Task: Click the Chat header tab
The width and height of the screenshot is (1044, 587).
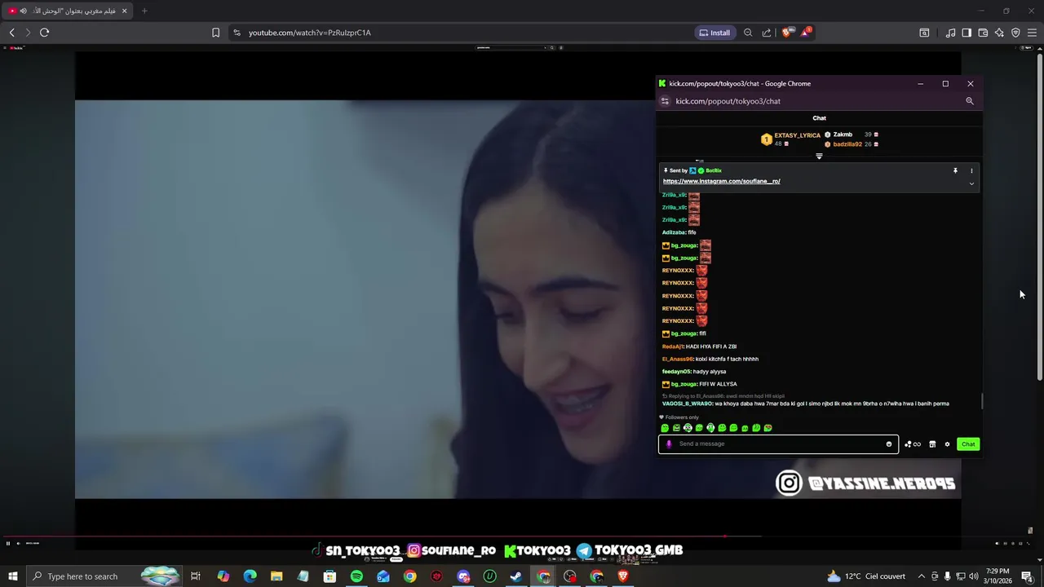Action: (819, 118)
